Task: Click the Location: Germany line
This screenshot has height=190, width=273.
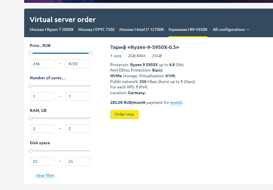Action: point(128,93)
